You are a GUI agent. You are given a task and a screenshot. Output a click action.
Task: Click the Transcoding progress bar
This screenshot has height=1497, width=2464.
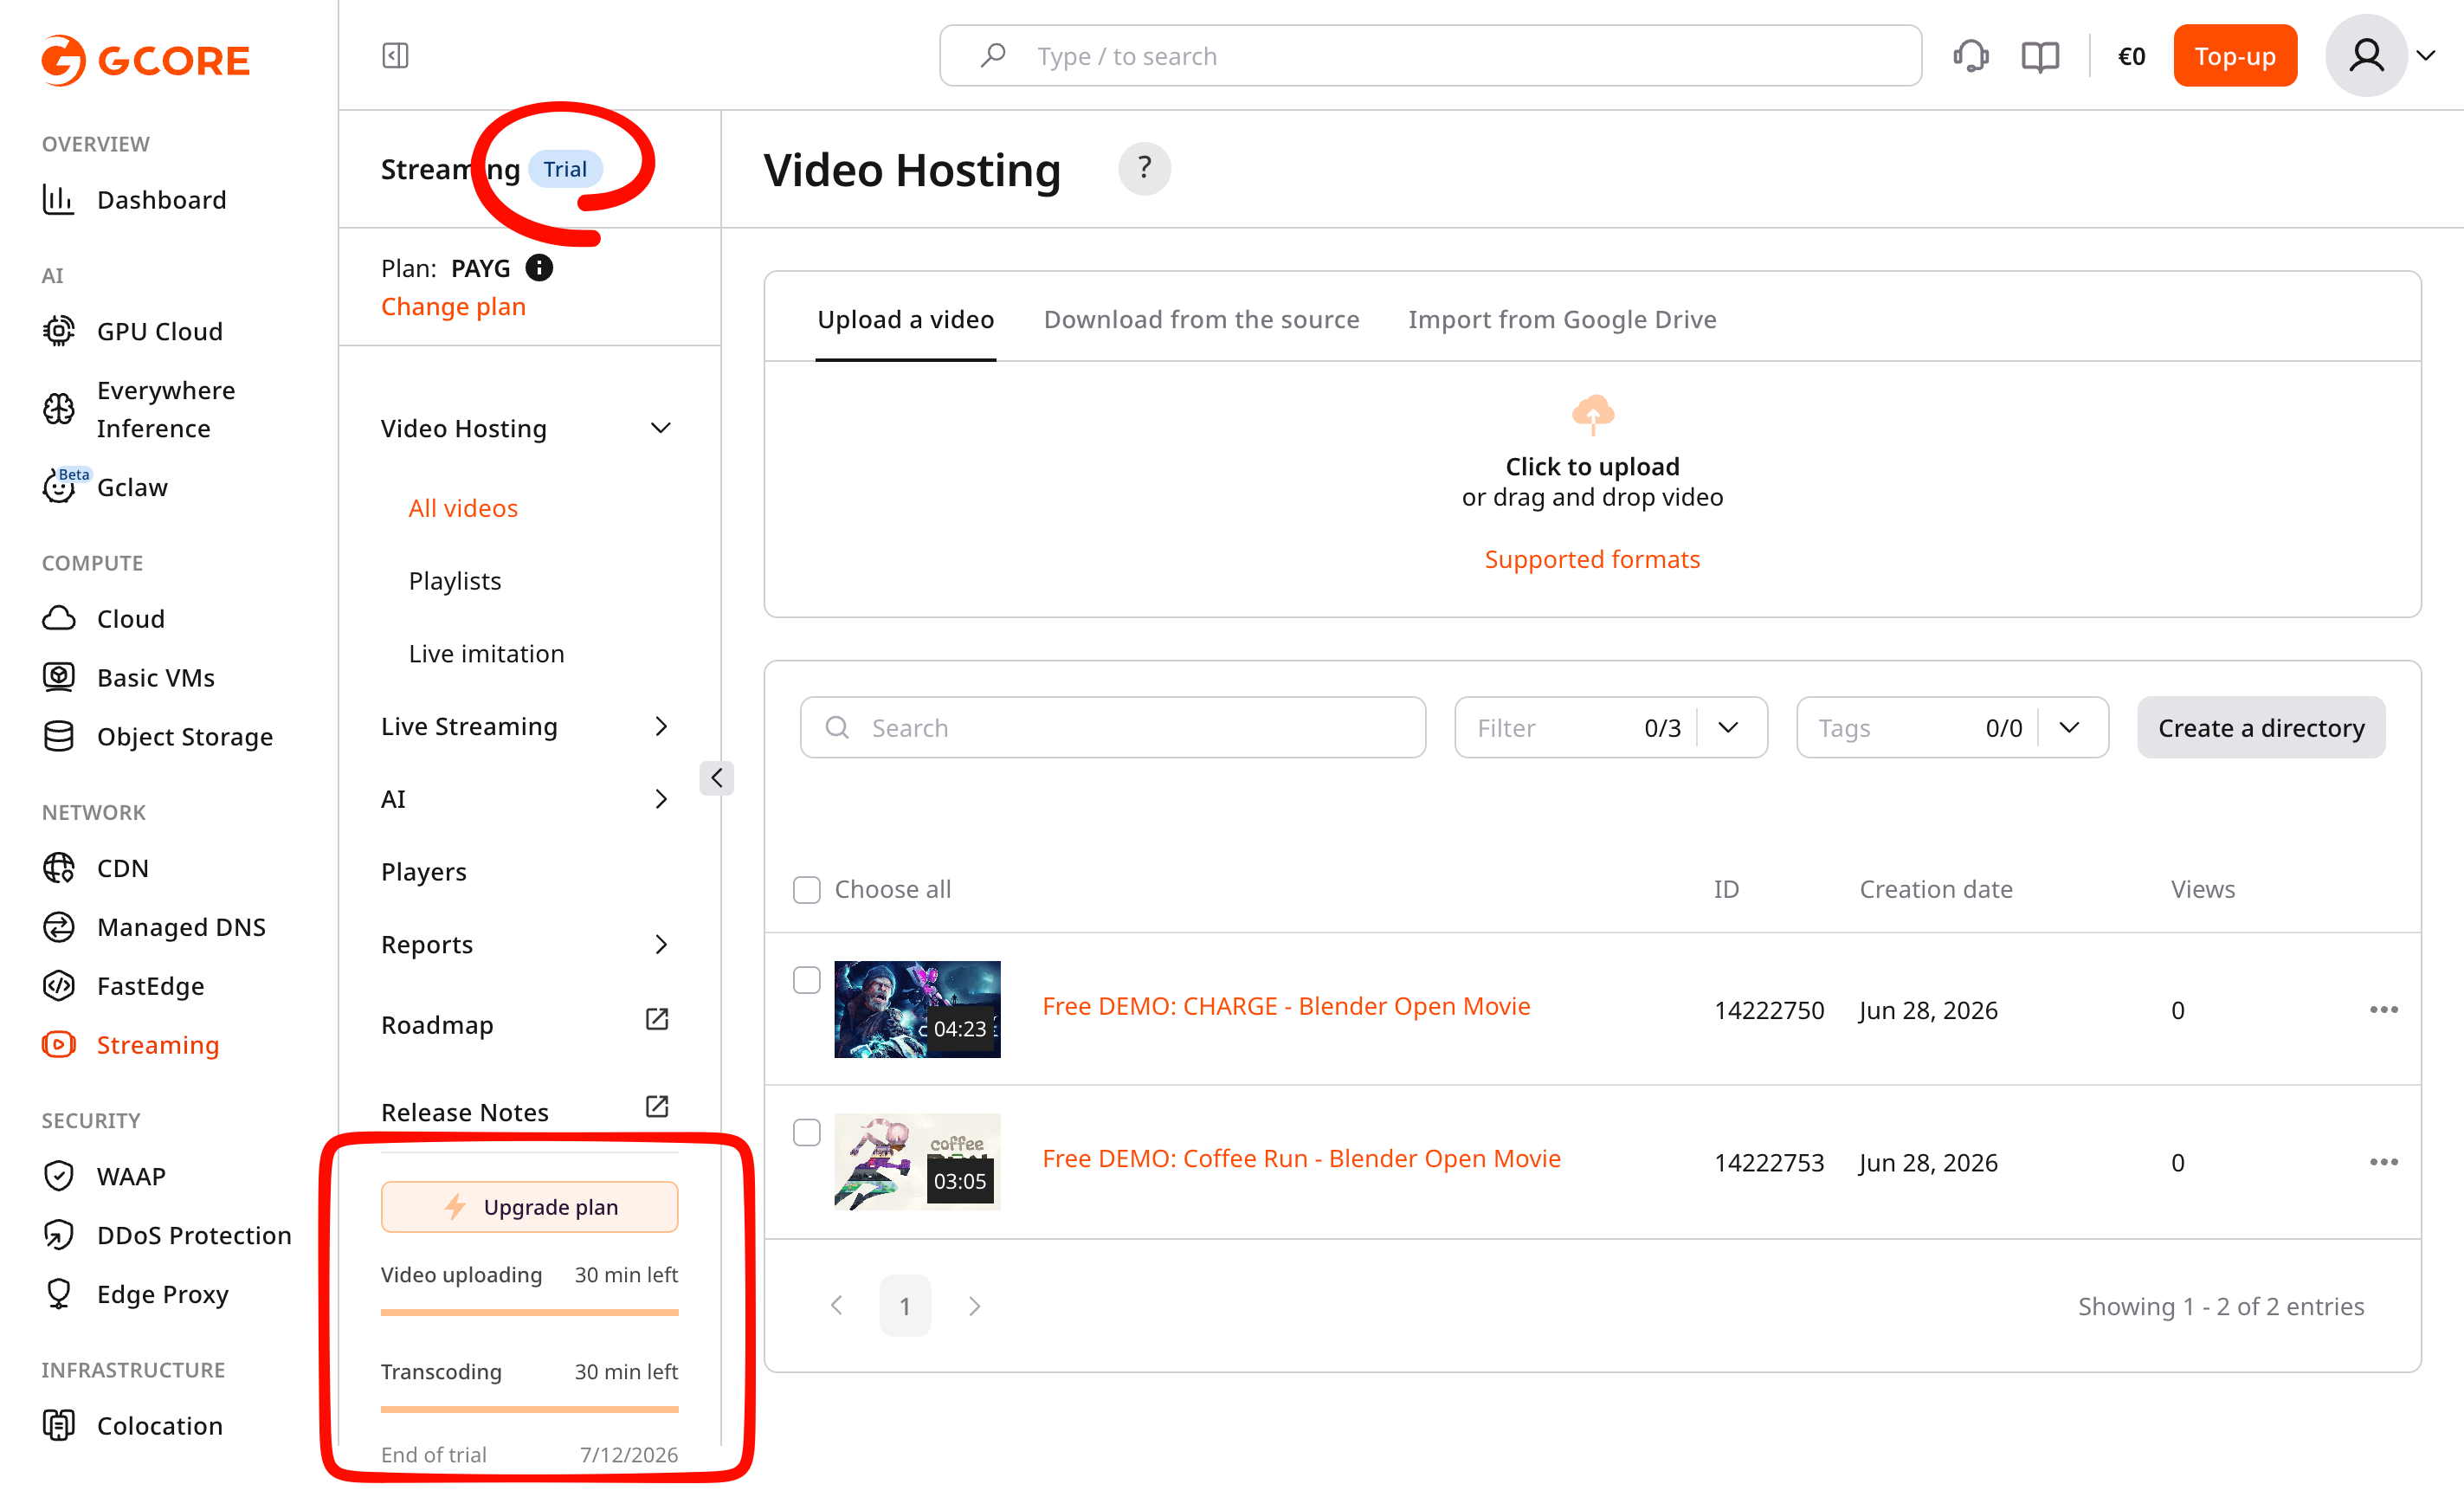point(529,1410)
